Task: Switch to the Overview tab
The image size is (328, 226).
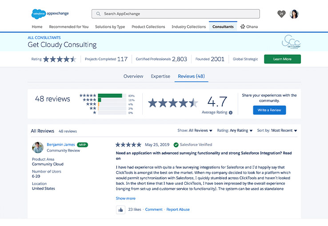Action: (133, 76)
